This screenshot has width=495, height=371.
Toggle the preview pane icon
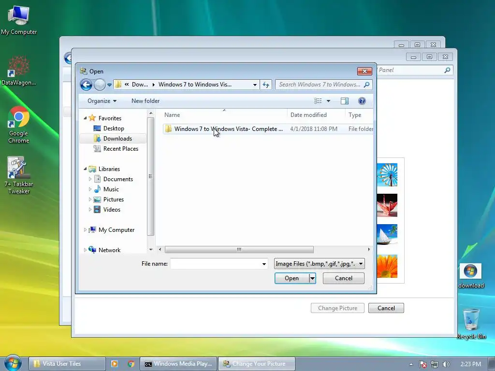pyautogui.click(x=344, y=101)
